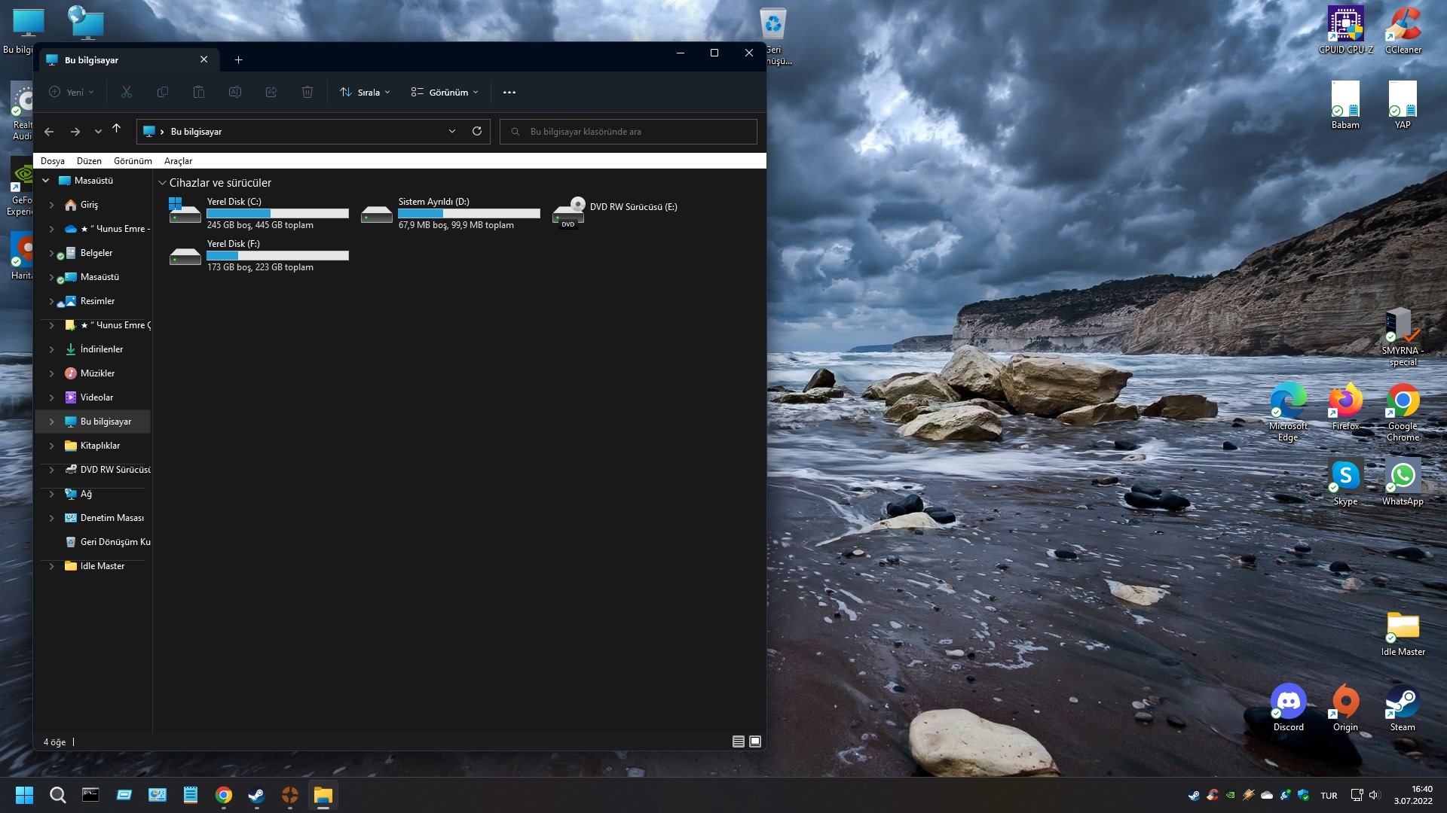Add a new tab with plus button
The image size is (1447, 813).
click(x=238, y=59)
